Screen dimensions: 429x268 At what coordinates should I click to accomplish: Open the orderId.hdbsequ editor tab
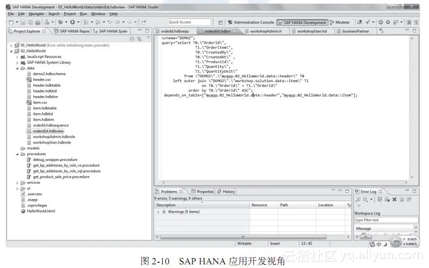(175, 31)
